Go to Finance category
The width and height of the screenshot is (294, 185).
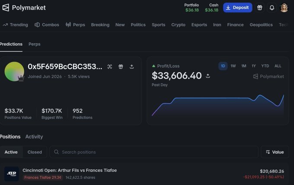tap(235, 25)
